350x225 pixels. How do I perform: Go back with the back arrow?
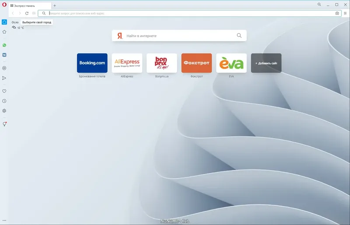[x=13, y=14]
